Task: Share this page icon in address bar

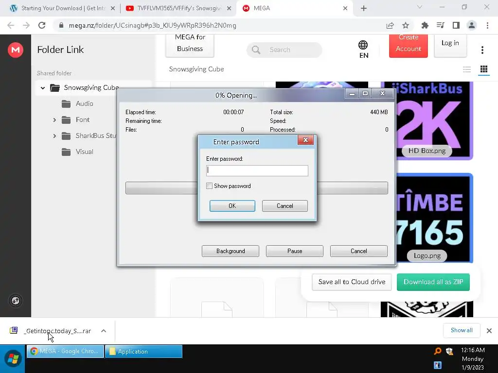Action: click(390, 25)
